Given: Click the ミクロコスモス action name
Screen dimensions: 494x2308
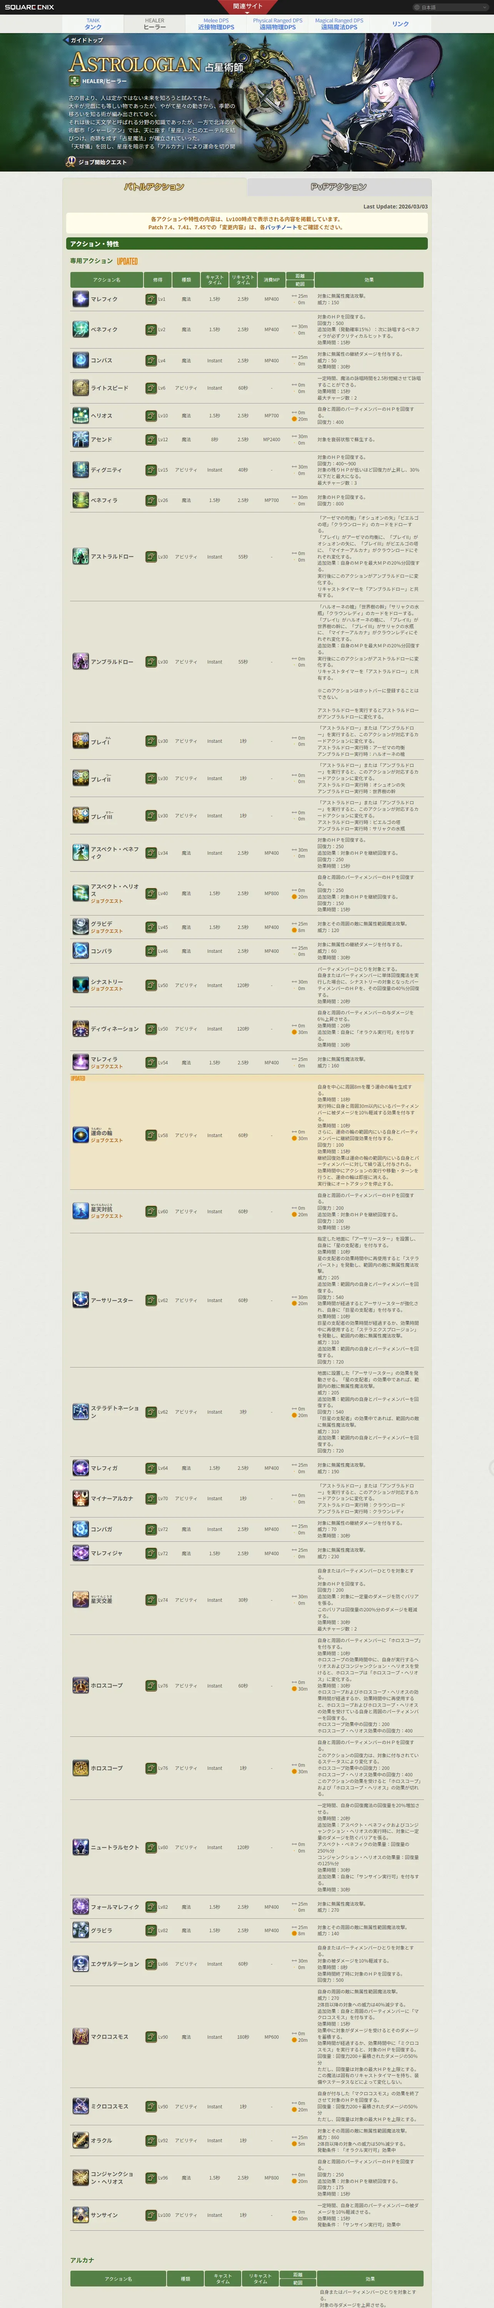Looking at the screenshot, I should click(x=108, y=2106).
